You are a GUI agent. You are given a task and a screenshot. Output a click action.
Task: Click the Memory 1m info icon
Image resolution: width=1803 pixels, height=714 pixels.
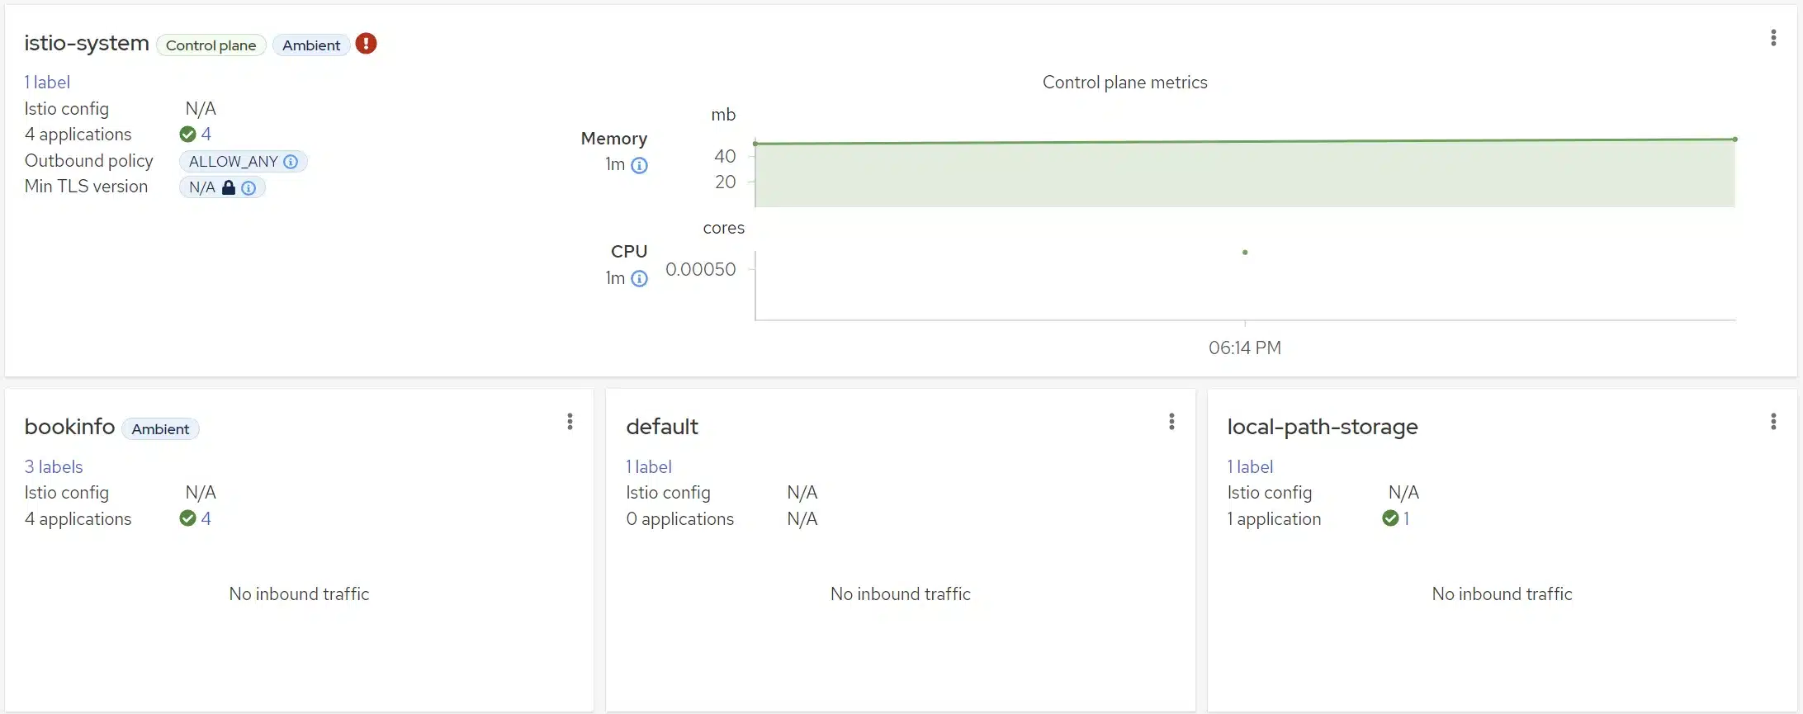point(639,166)
